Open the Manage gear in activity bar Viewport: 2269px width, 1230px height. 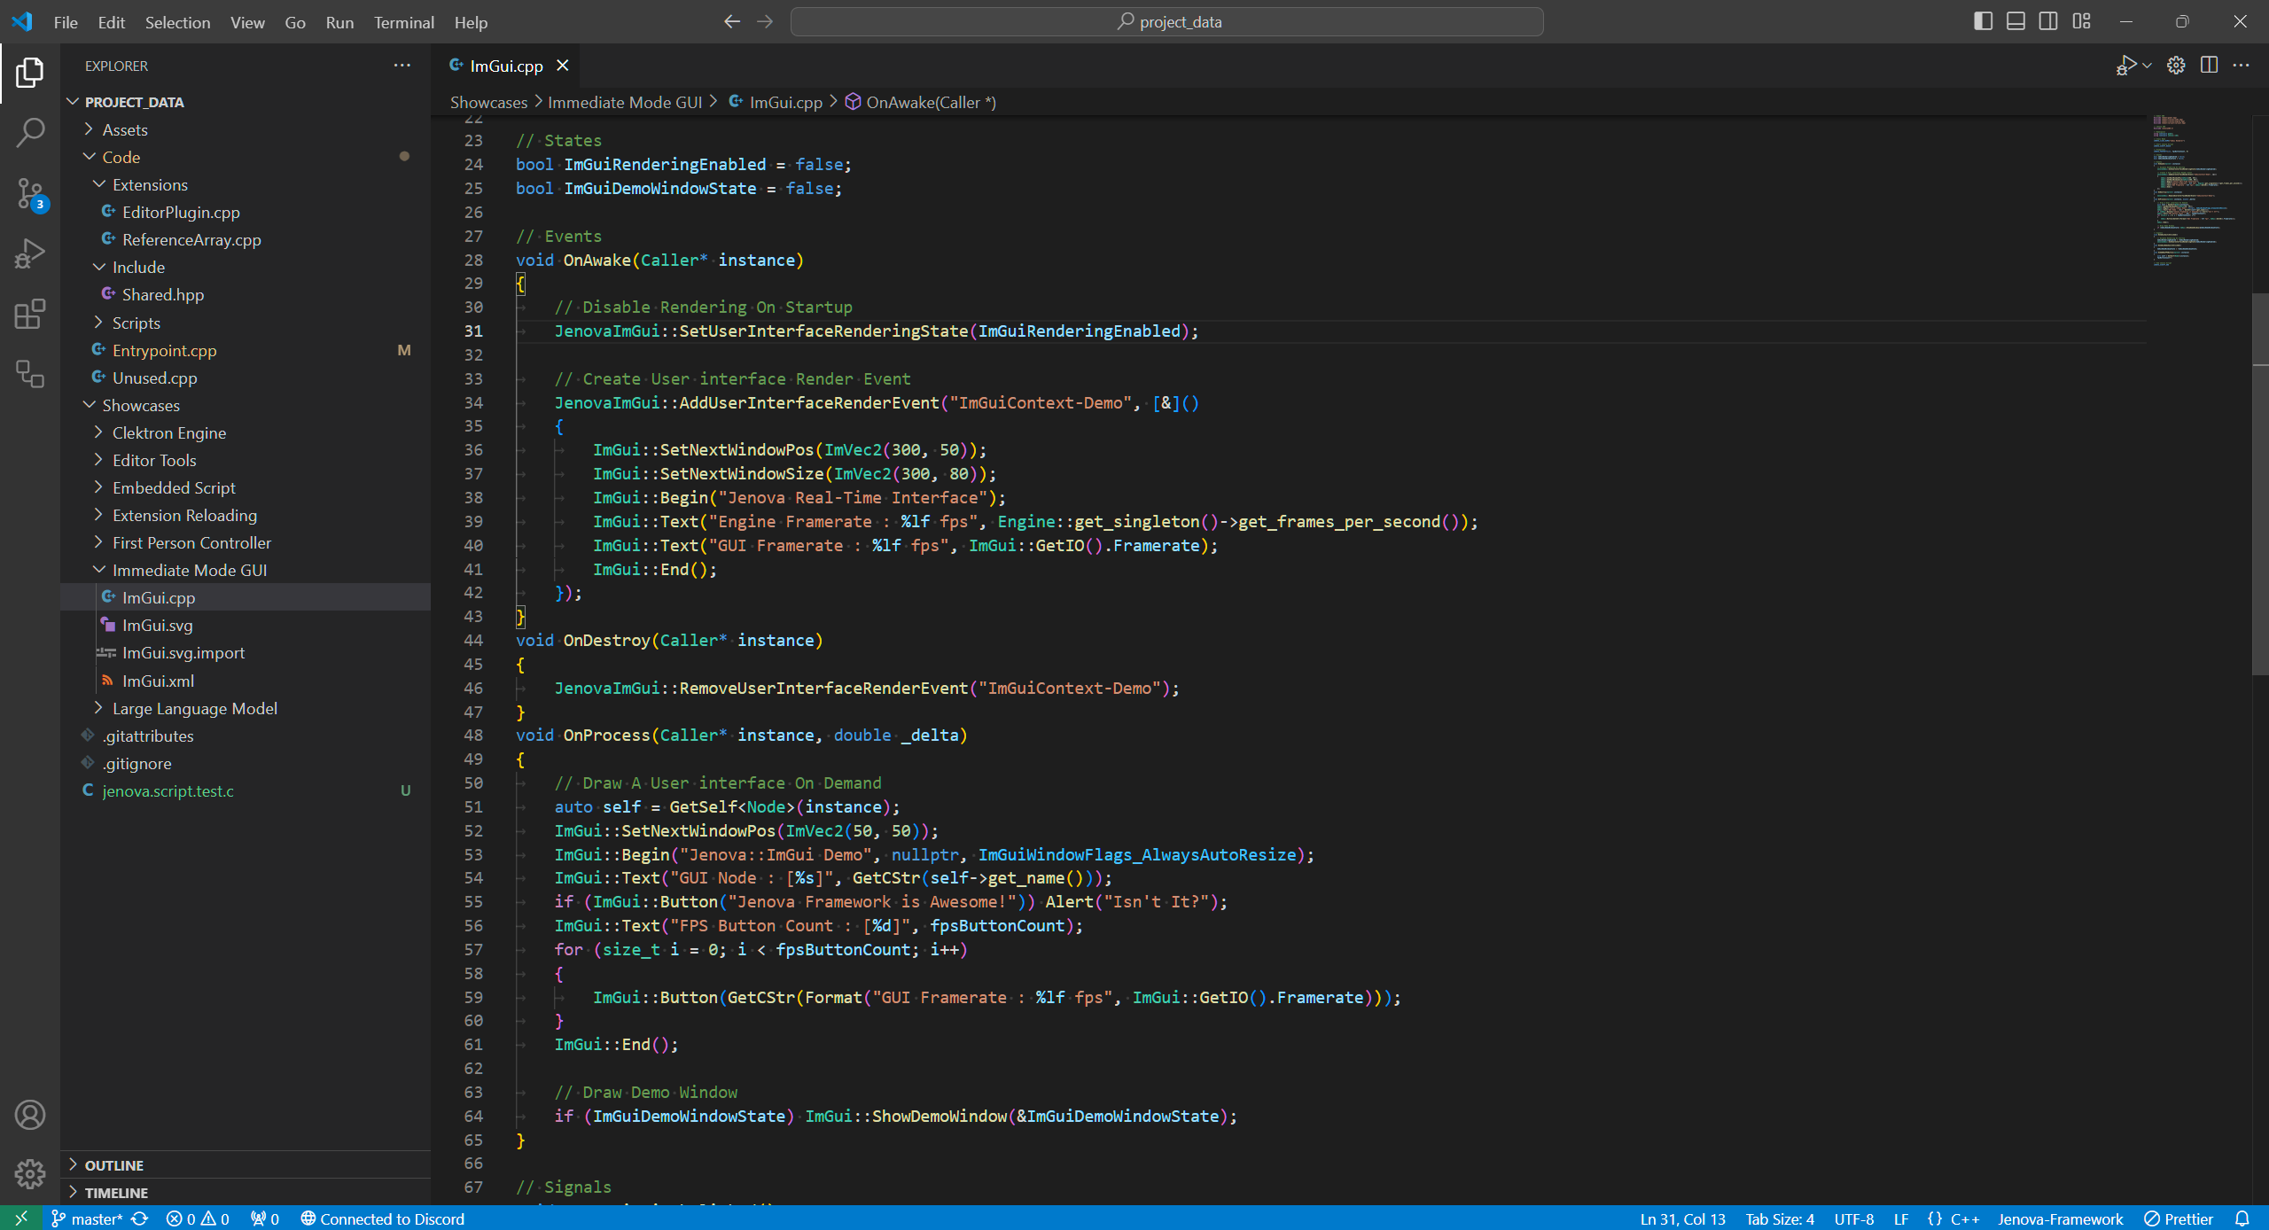(30, 1174)
